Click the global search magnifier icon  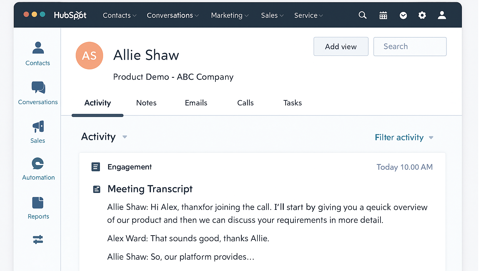click(x=362, y=15)
